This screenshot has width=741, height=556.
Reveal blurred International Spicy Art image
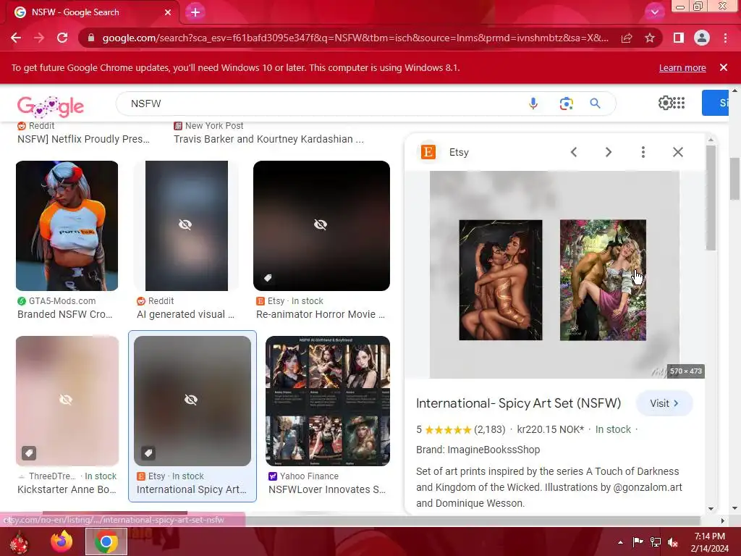(192, 401)
